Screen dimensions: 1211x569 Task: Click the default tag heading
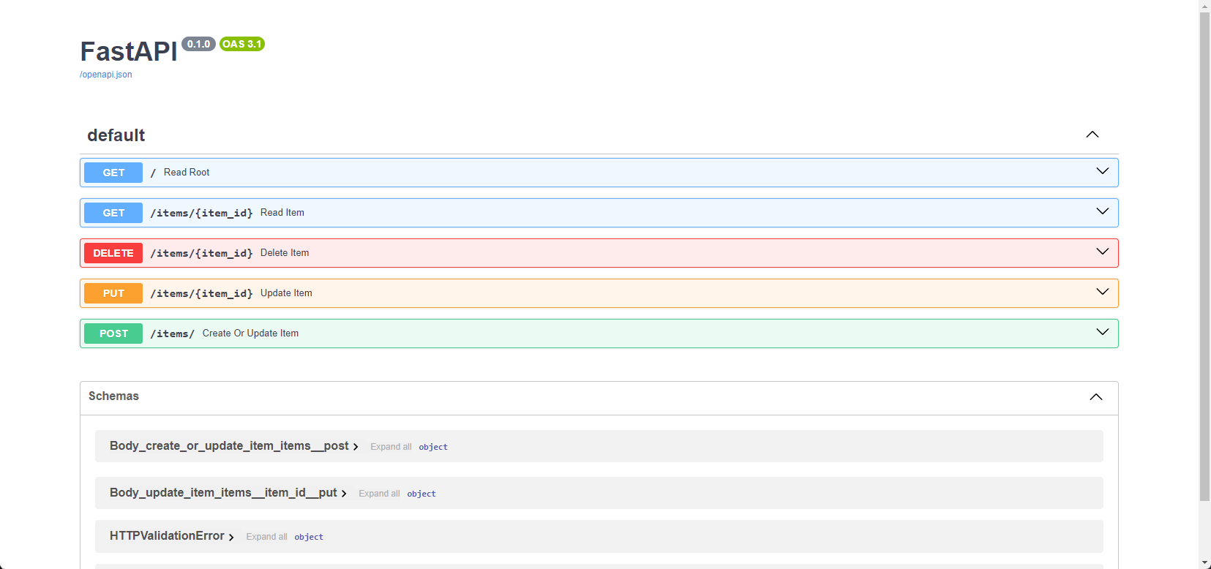pos(116,135)
